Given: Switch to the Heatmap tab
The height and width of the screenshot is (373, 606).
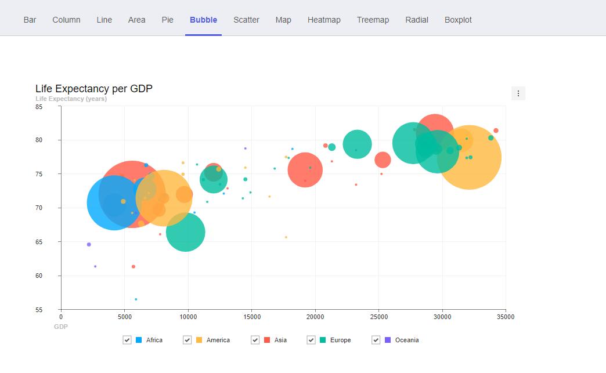Looking at the screenshot, I should 324,20.
